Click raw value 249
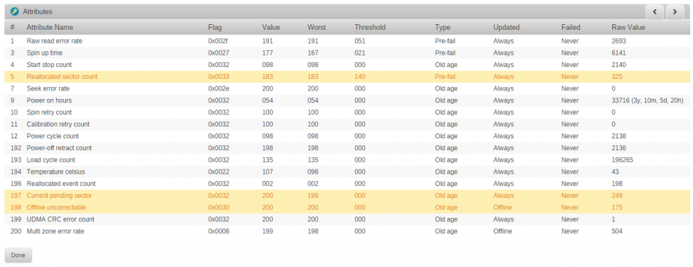Screen dimensions: 693x267 coord(617,196)
